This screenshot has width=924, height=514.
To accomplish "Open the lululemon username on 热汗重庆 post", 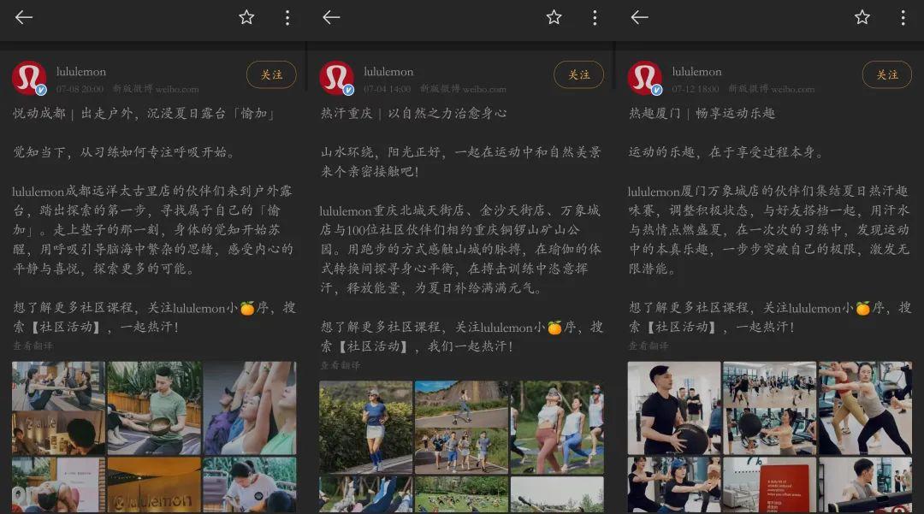I will pos(388,72).
